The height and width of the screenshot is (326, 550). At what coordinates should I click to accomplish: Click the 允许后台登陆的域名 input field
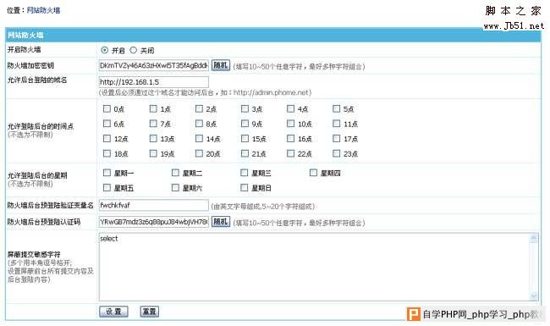pyautogui.click(x=154, y=82)
